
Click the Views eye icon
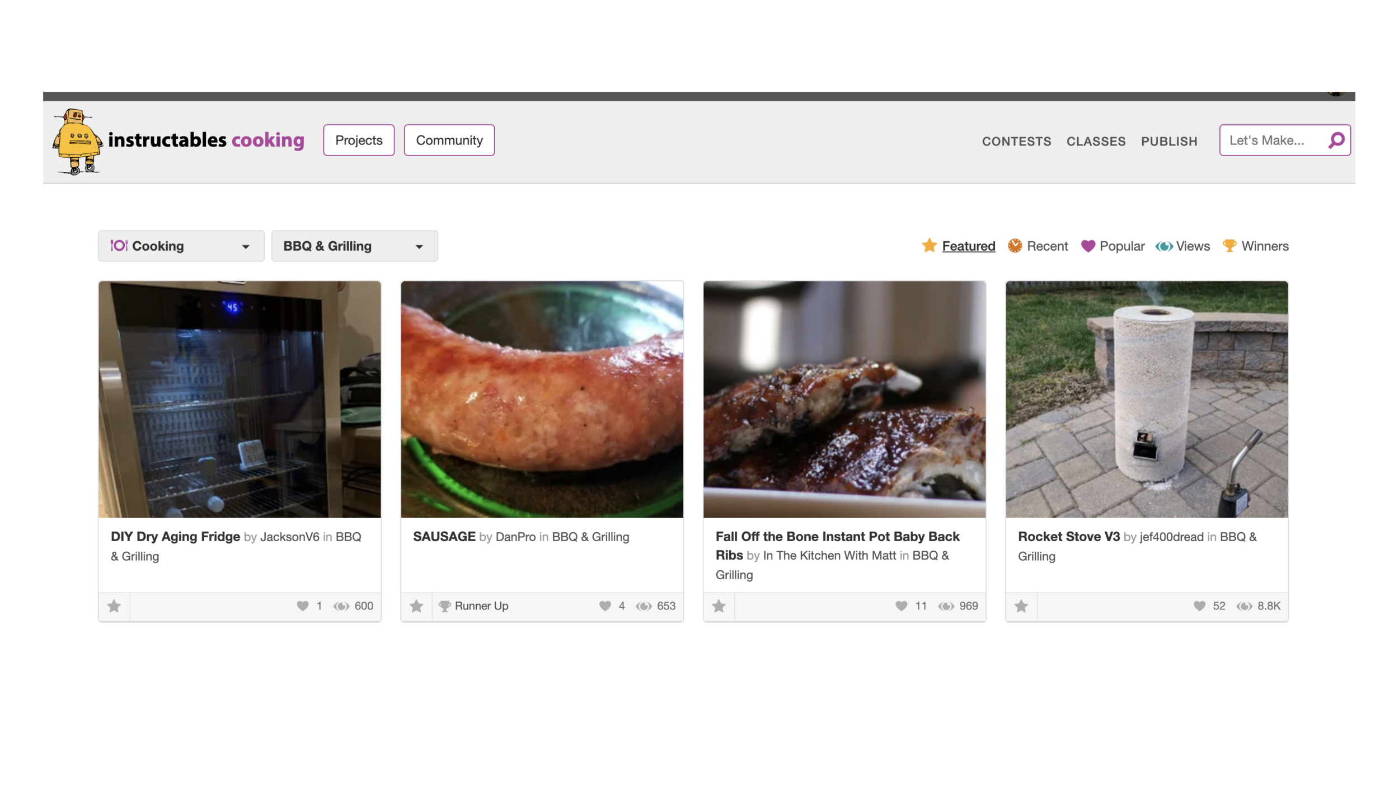click(1164, 246)
